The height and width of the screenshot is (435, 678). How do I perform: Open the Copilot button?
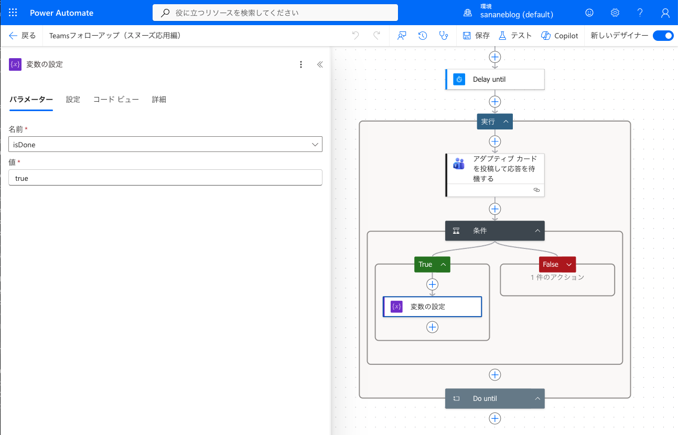point(559,36)
